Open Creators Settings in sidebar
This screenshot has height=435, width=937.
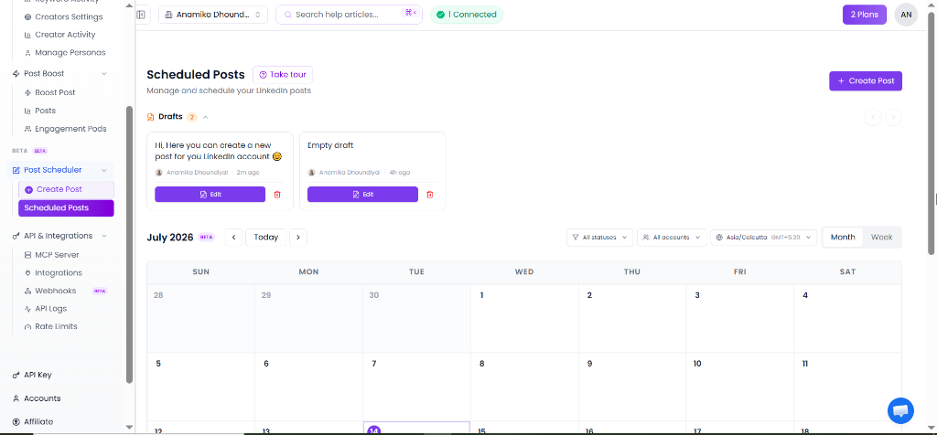coord(63,16)
